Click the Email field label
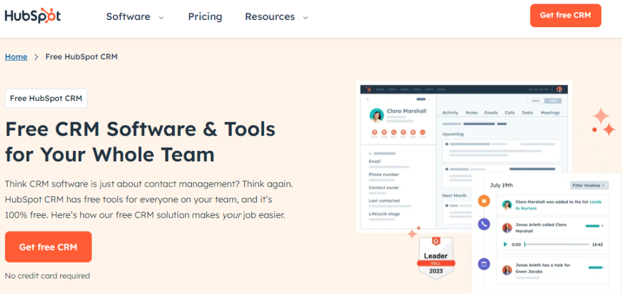This screenshot has width=622, height=294. tap(374, 161)
